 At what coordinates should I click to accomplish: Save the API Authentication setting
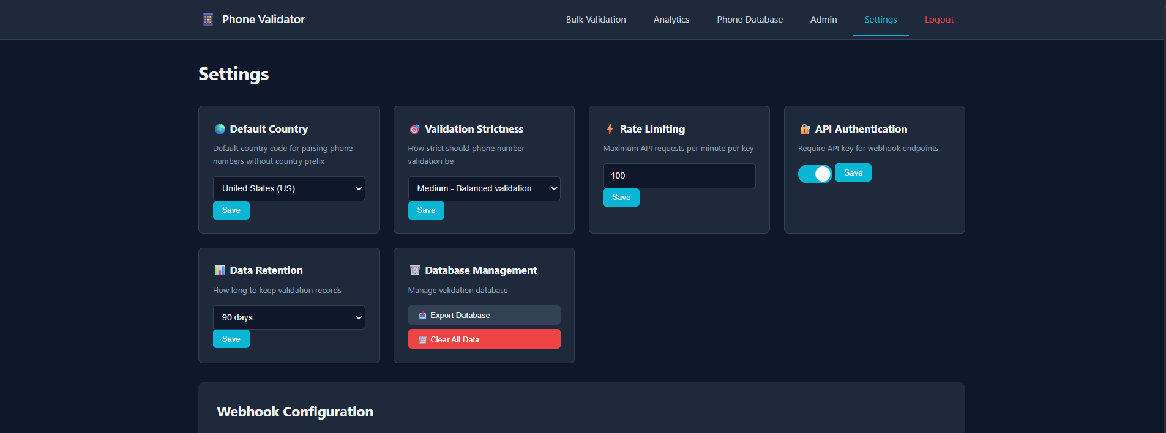click(853, 173)
